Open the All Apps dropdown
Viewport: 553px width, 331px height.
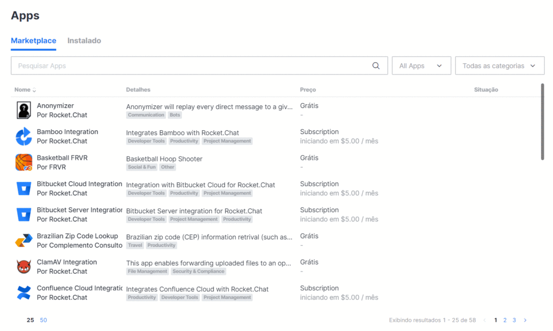click(x=421, y=66)
